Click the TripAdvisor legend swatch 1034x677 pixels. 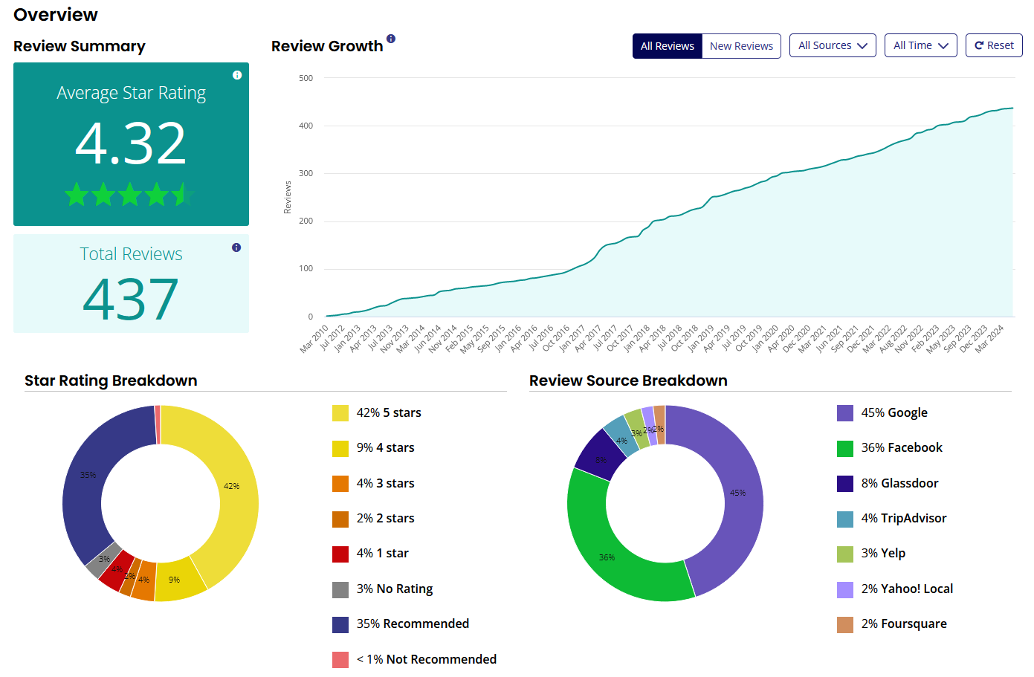tap(845, 519)
